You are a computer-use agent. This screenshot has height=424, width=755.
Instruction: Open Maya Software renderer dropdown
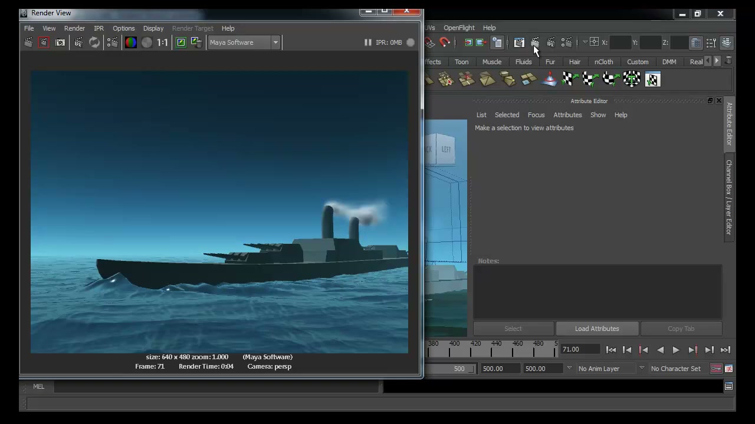coord(244,42)
